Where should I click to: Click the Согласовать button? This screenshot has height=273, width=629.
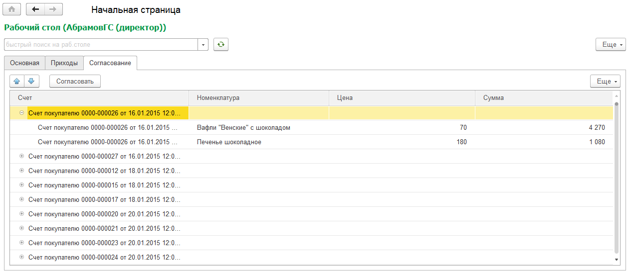point(75,81)
